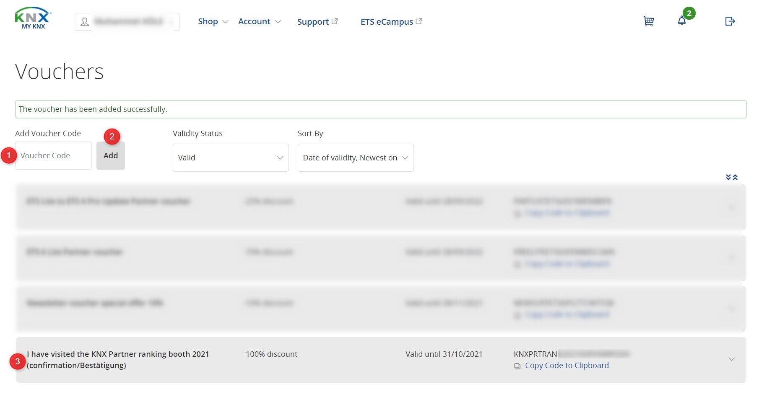Open the Shop menu
The width and height of the screenshot is (759, 397).
coord(213,21)
